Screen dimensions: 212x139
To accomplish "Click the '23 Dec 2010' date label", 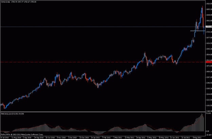I will coord(84,138).
